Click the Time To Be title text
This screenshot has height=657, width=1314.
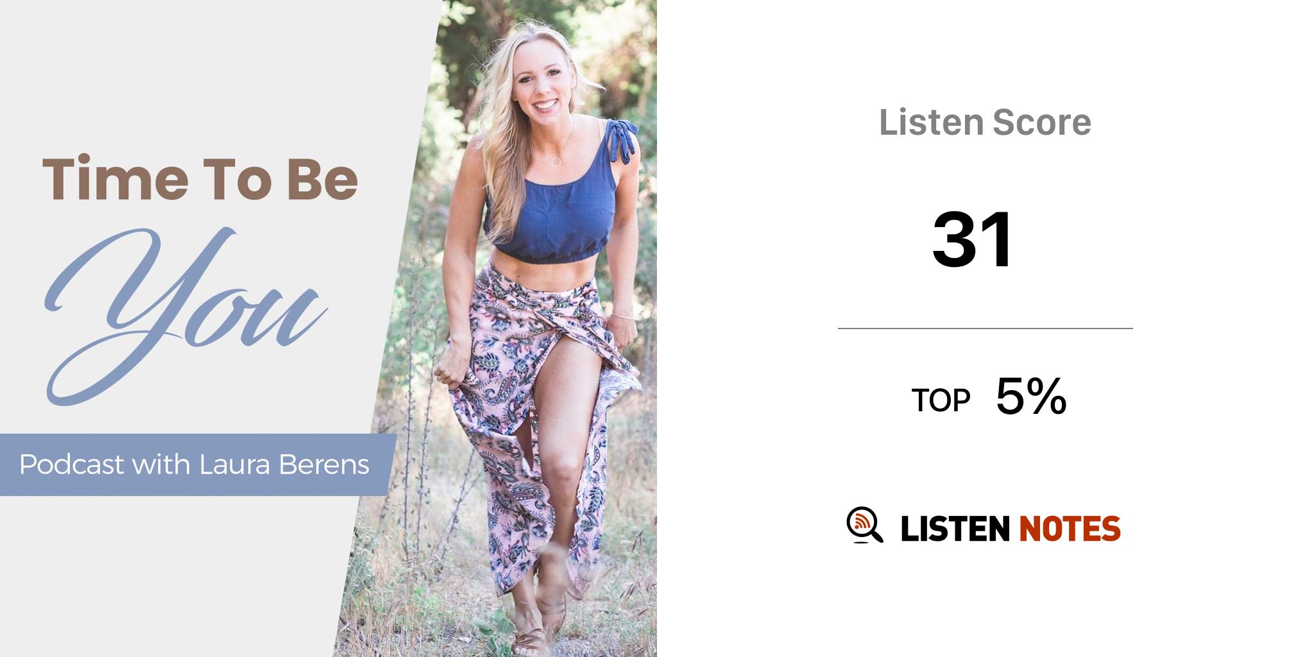coord(200,178)
